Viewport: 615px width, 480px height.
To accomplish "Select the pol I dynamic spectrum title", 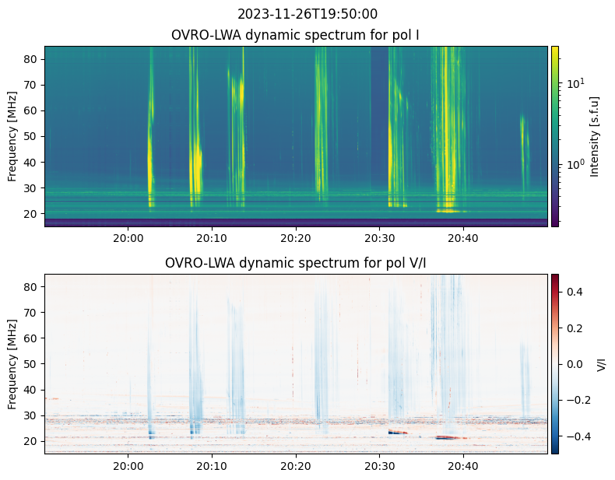I will tap(296, 35).
